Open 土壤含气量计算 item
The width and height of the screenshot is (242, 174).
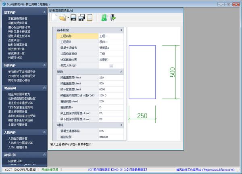[18, 125]
